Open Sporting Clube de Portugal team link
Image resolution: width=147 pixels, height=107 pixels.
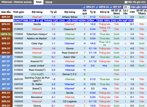[37, 79]
